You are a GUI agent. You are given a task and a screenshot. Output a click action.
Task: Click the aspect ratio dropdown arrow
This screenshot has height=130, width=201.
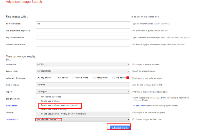tap(128, 71)
